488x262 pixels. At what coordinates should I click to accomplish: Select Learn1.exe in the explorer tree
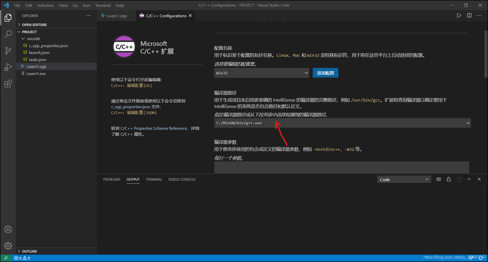[x=36, y=74]
